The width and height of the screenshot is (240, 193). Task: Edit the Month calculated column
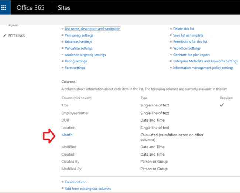coord(67,135)
